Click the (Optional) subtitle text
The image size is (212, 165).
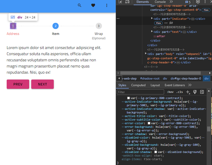99,38
